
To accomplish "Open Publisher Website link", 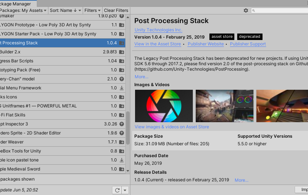I will 206,44.
